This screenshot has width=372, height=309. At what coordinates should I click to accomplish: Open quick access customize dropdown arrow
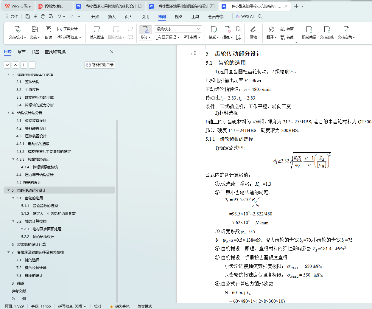79,16
